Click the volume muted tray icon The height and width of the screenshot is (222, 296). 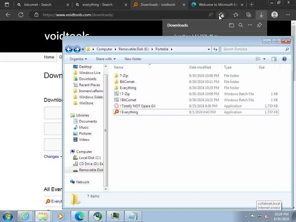267,217
